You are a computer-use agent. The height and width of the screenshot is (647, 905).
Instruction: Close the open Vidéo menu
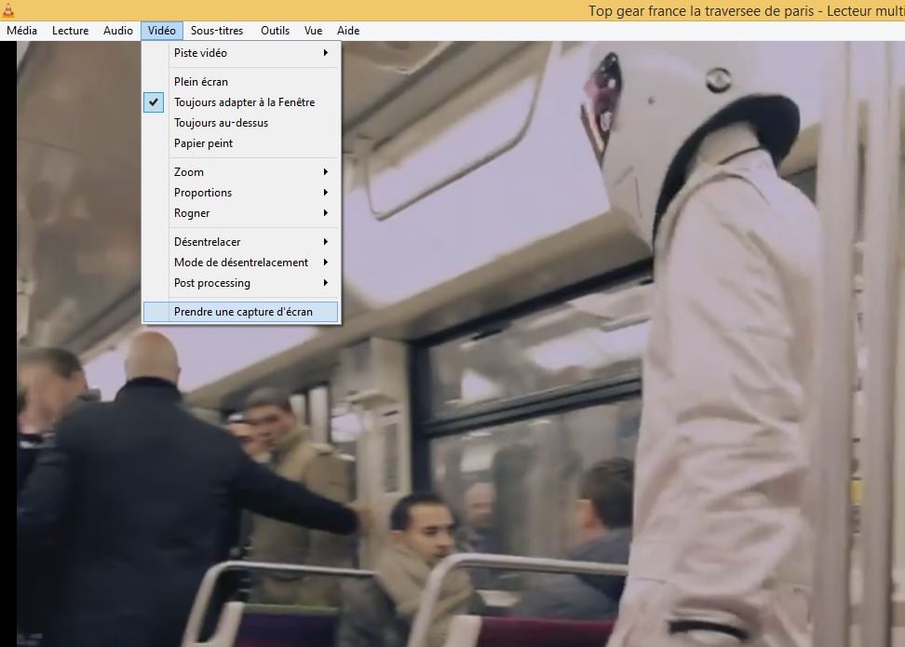162,31
